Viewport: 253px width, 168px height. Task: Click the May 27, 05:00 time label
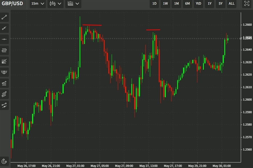point(100,166)
